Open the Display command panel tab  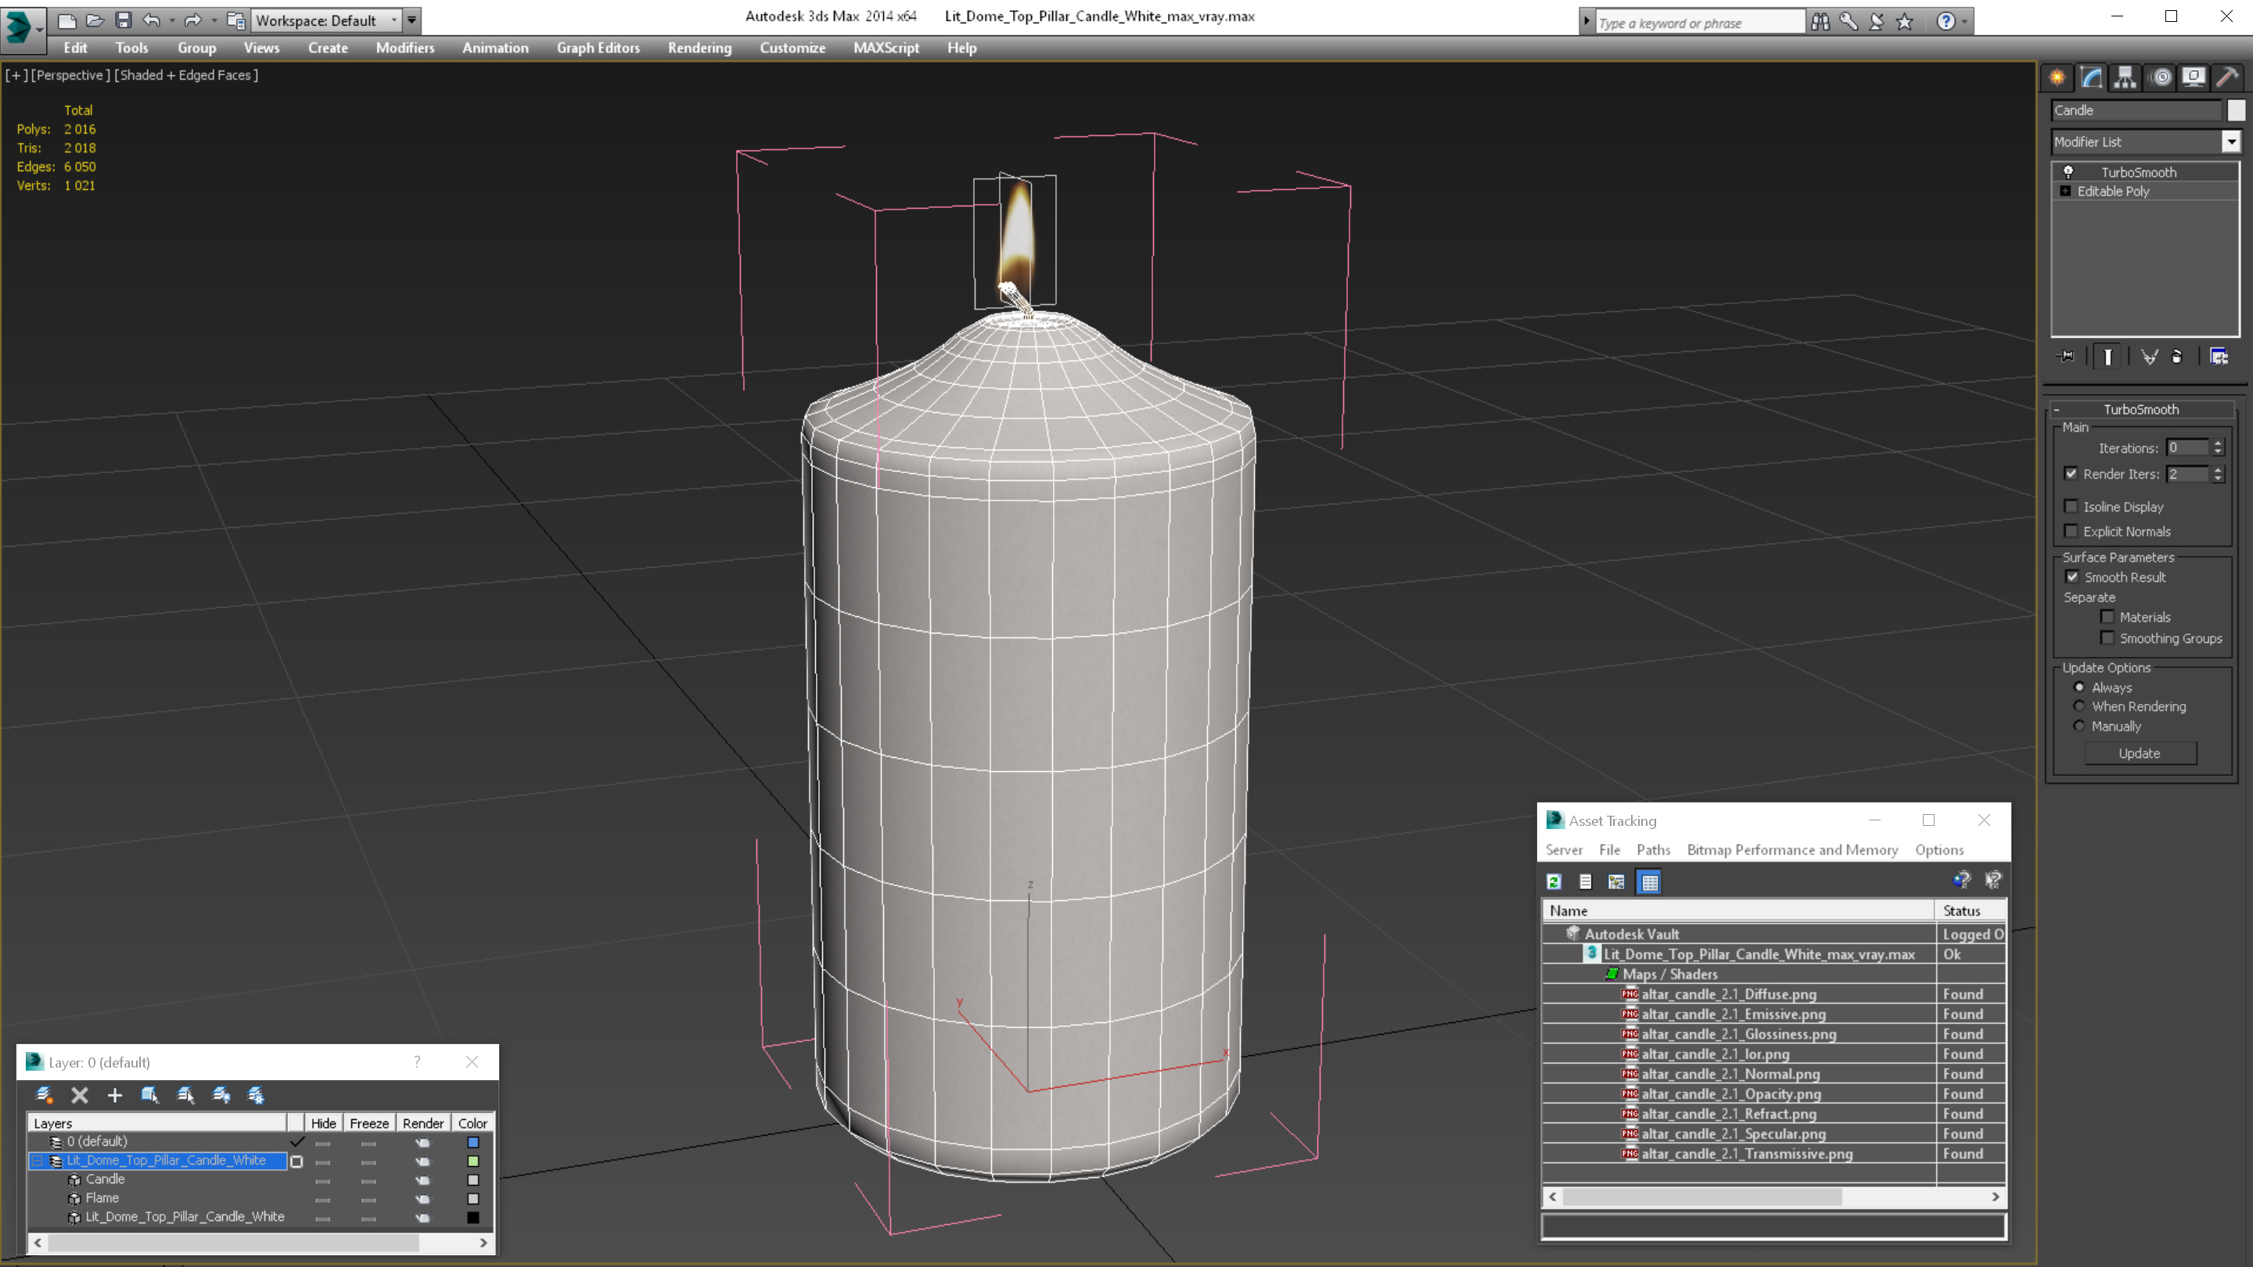point(2194,78)
